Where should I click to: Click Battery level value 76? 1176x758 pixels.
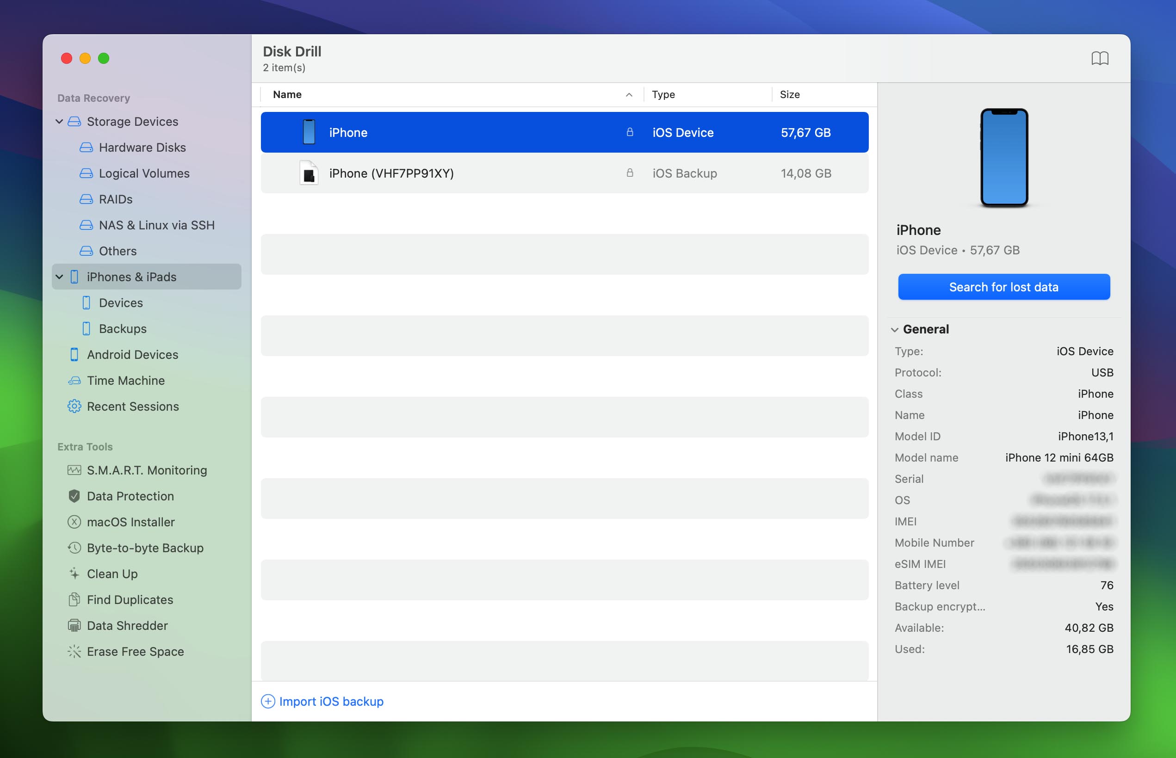point(1107,585)
